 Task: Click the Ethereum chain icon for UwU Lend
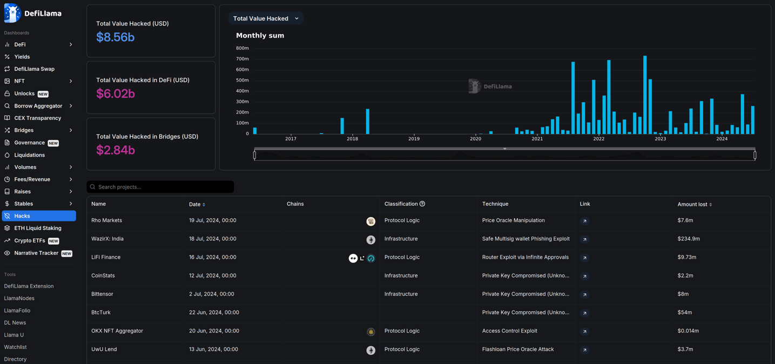point(370,350)
